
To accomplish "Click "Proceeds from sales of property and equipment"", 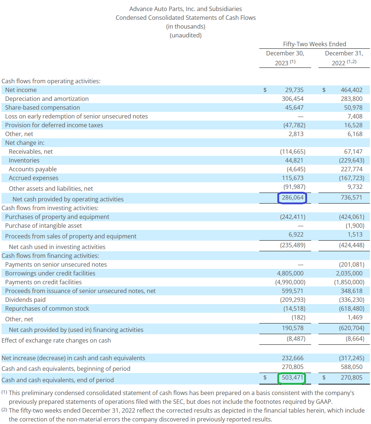I will point(71,236).
